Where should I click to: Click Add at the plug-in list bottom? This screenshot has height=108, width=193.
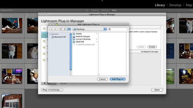point(49,83)
